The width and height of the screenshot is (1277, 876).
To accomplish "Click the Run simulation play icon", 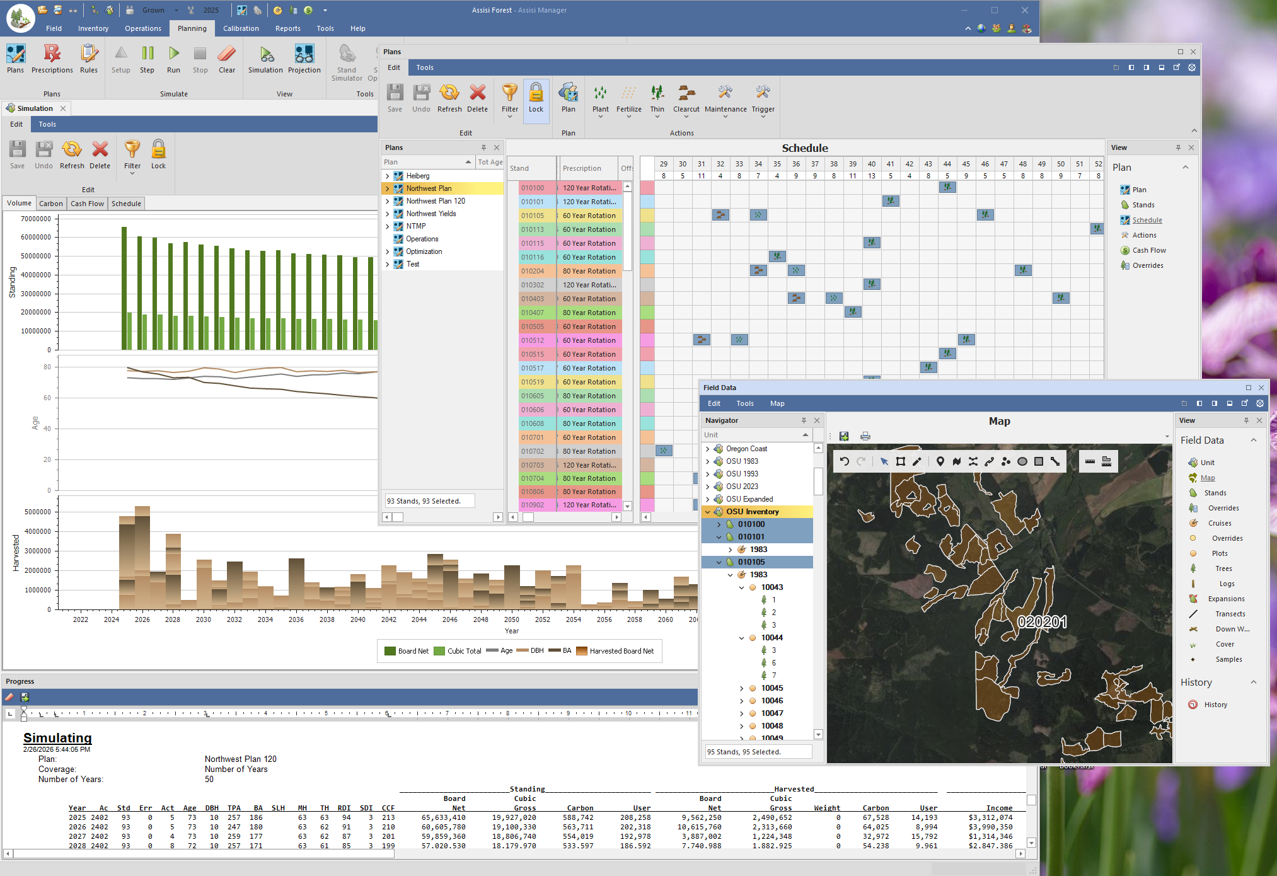I will tap(173, 59).
